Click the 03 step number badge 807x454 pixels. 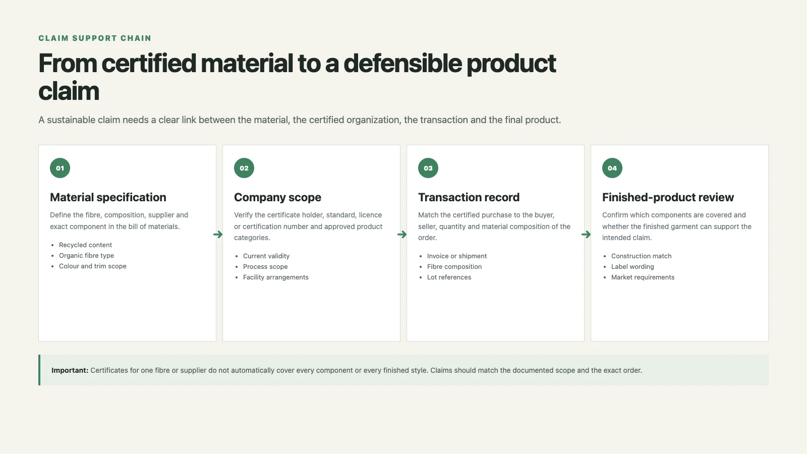click(x=428, y=168)
